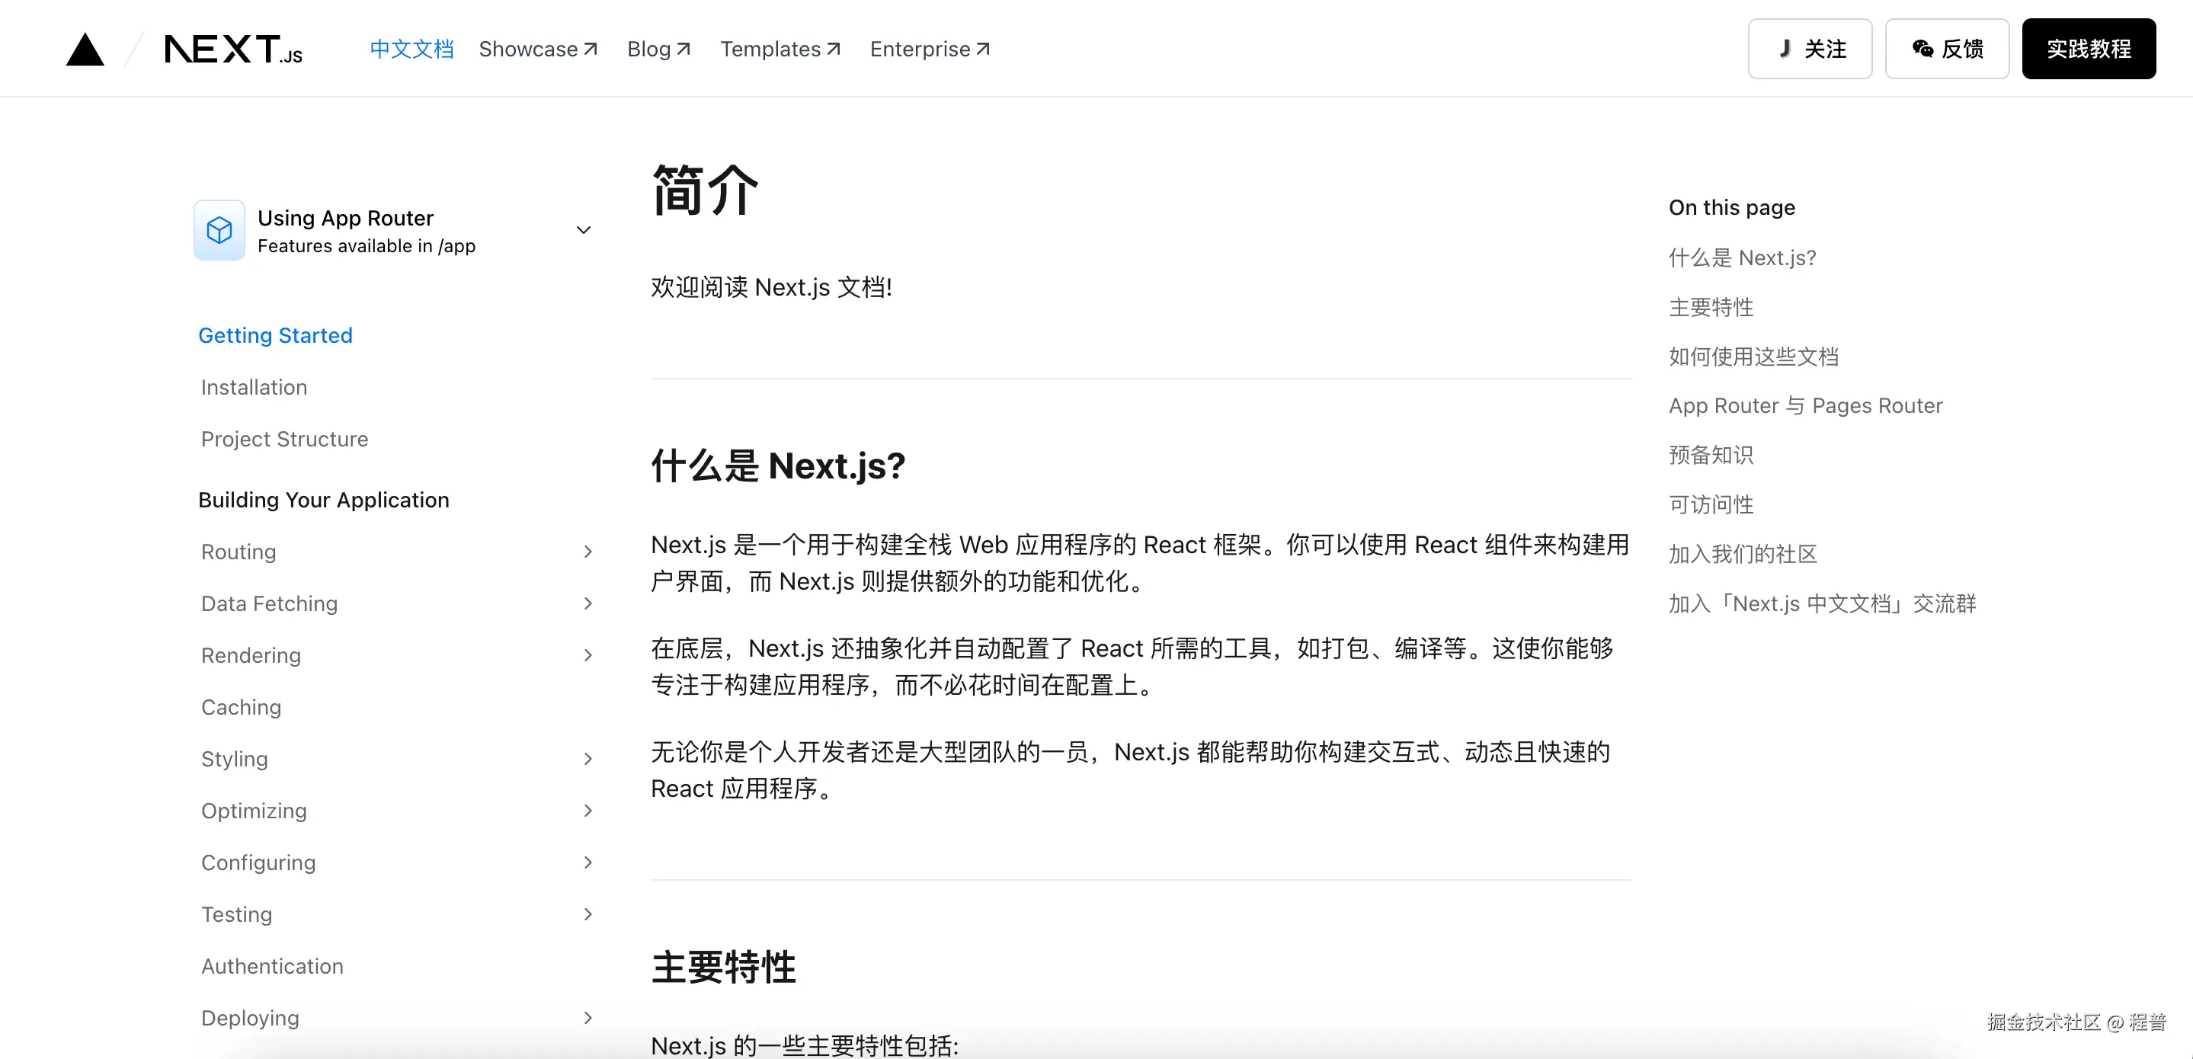Click the J avatar icon on the 关注 button
Viewport: 2193px width, 1059px height.
[1785, 49]
